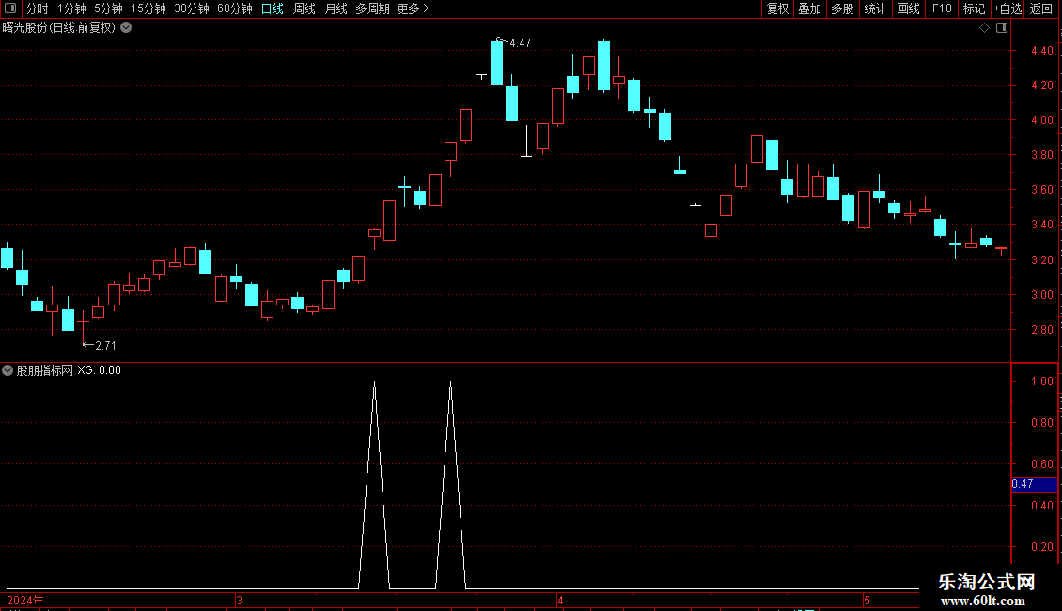
Task: Click the month 3 marker on the timeline
Action: click(239, 600)
